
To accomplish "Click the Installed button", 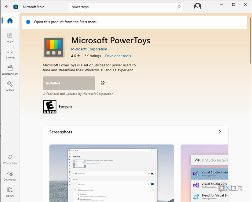I will (x=69, y=83).
